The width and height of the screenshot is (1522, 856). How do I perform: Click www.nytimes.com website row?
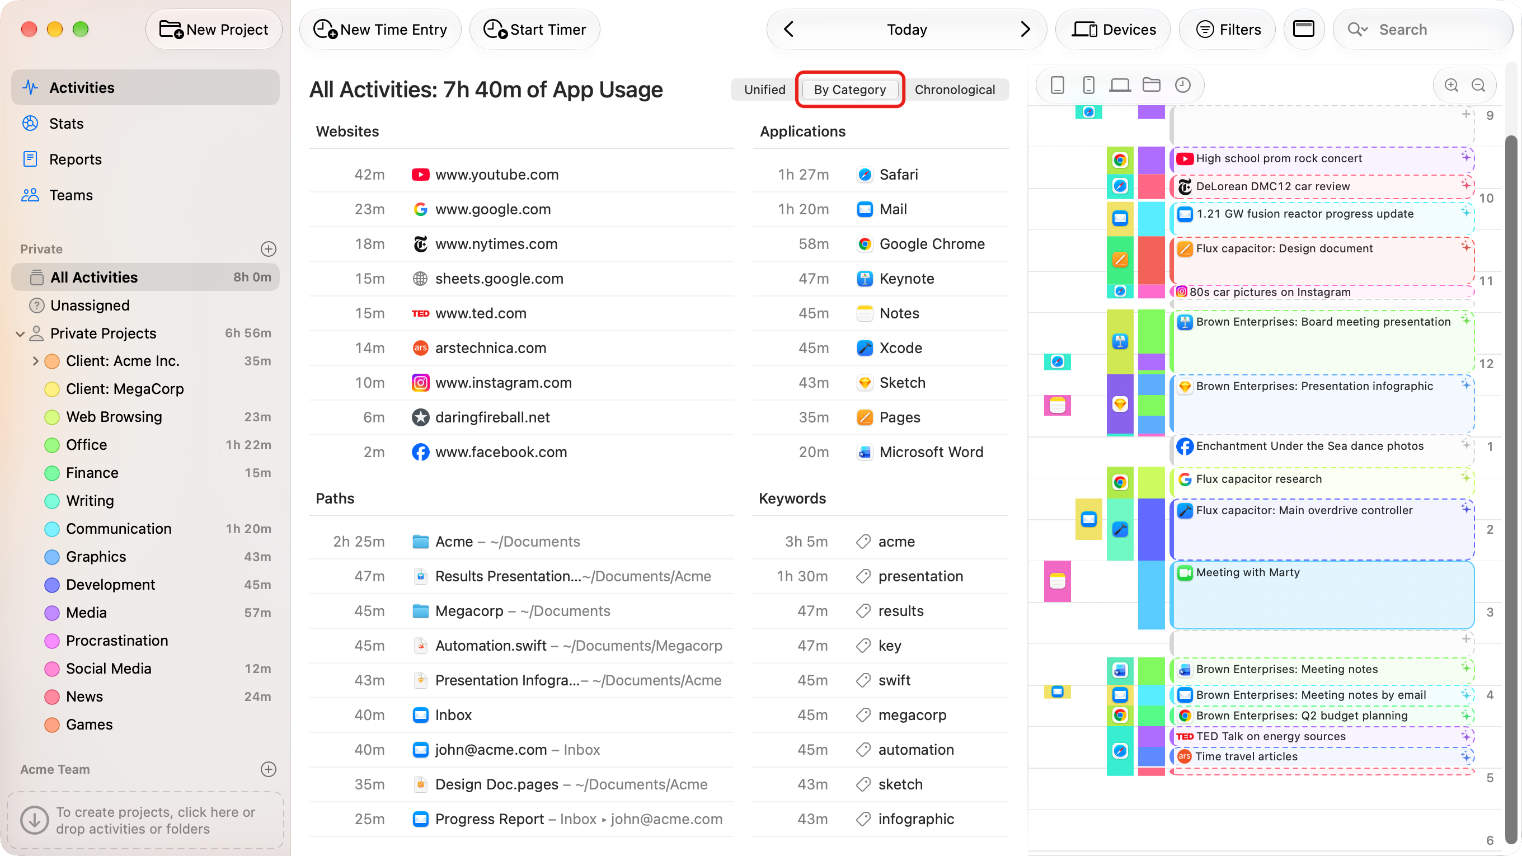pos(521,244)
